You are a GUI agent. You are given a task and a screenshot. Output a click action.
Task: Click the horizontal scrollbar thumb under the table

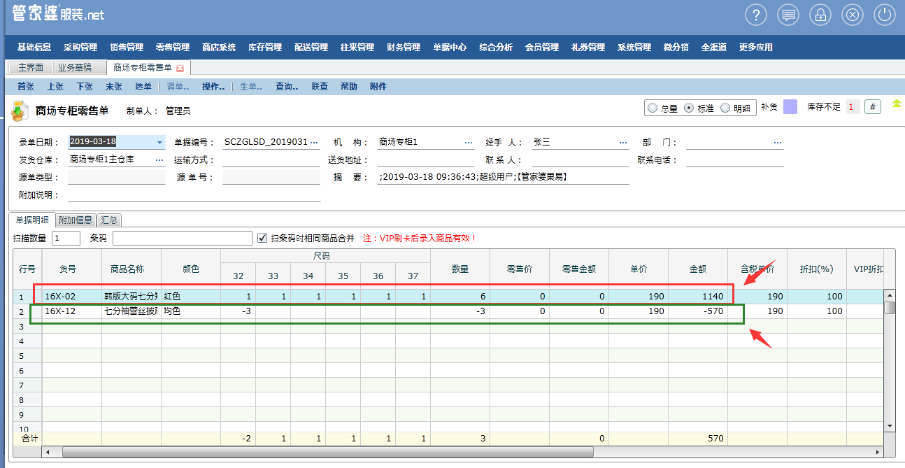(328, 452)
